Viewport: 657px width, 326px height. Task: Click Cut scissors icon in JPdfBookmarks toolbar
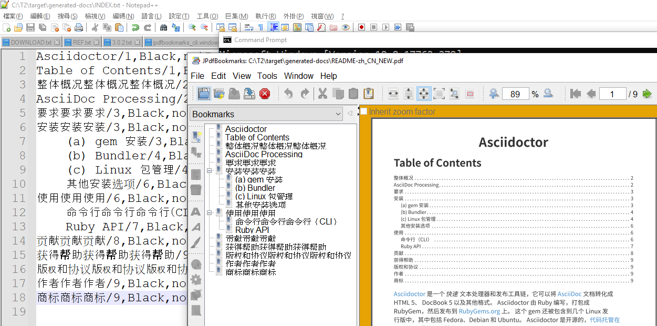[322, 94]
